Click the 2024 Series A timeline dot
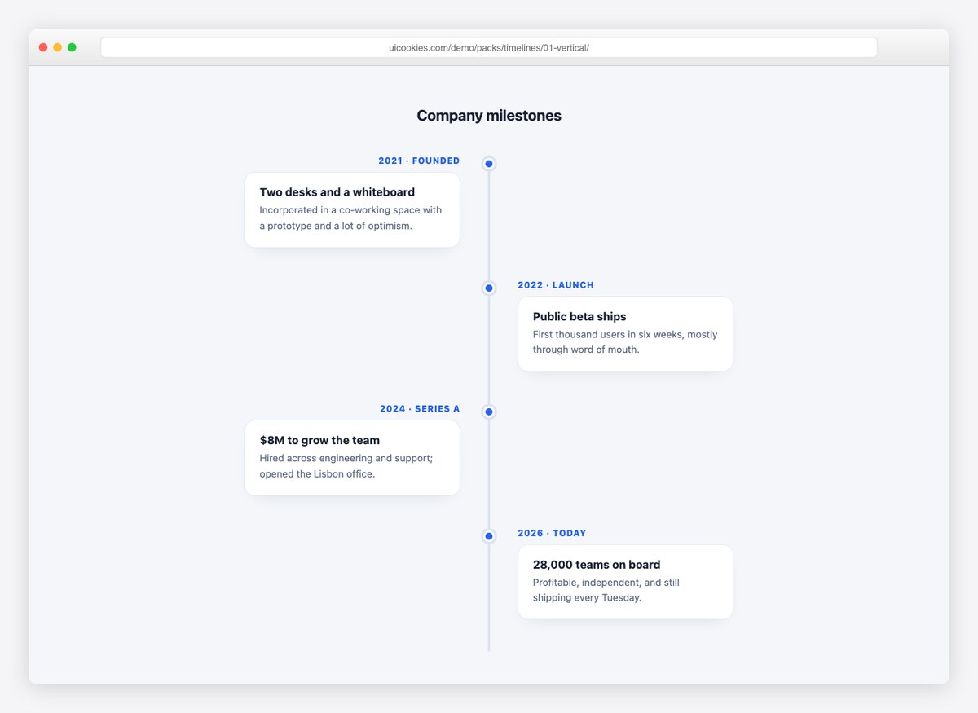This screenshot has height=713, width=978. pos(489,412)
